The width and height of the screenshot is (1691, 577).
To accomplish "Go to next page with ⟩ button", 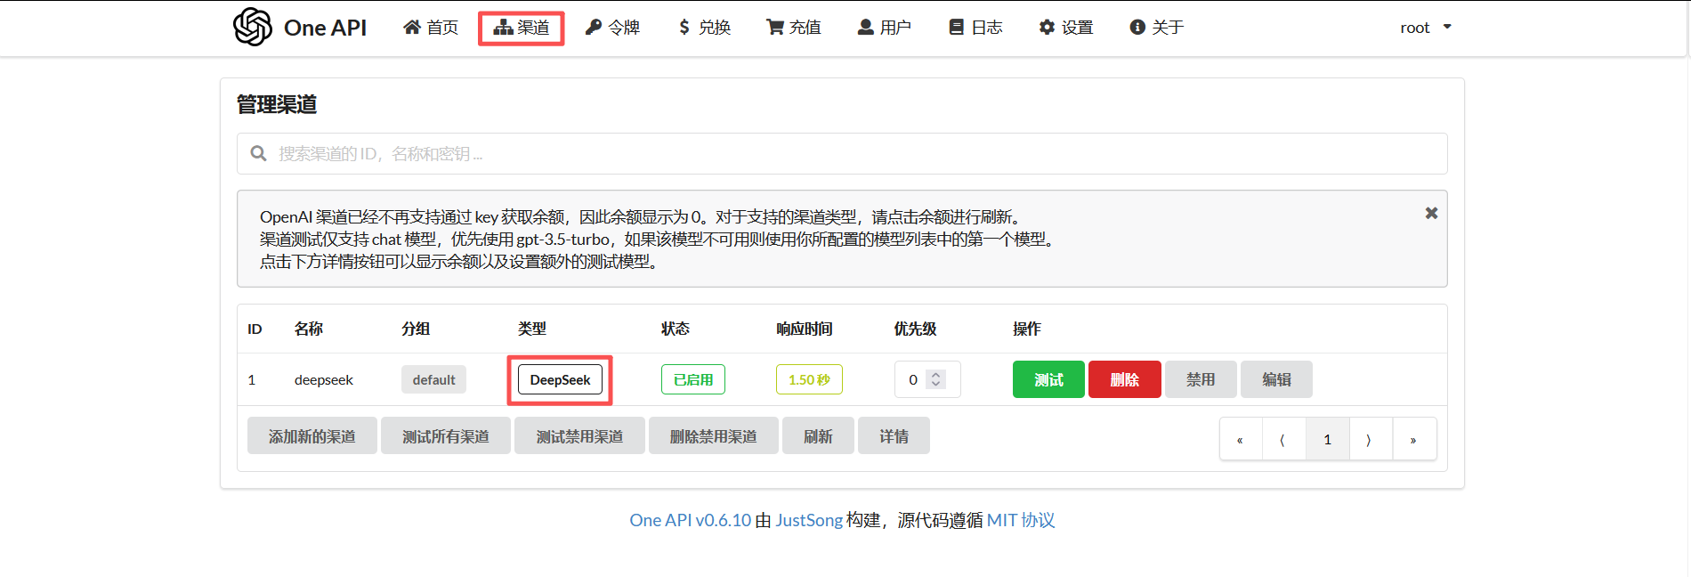I will coord(1371,439).
